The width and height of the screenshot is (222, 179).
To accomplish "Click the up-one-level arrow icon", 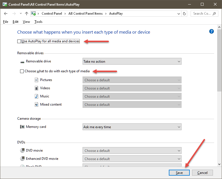I will [27, 14].
